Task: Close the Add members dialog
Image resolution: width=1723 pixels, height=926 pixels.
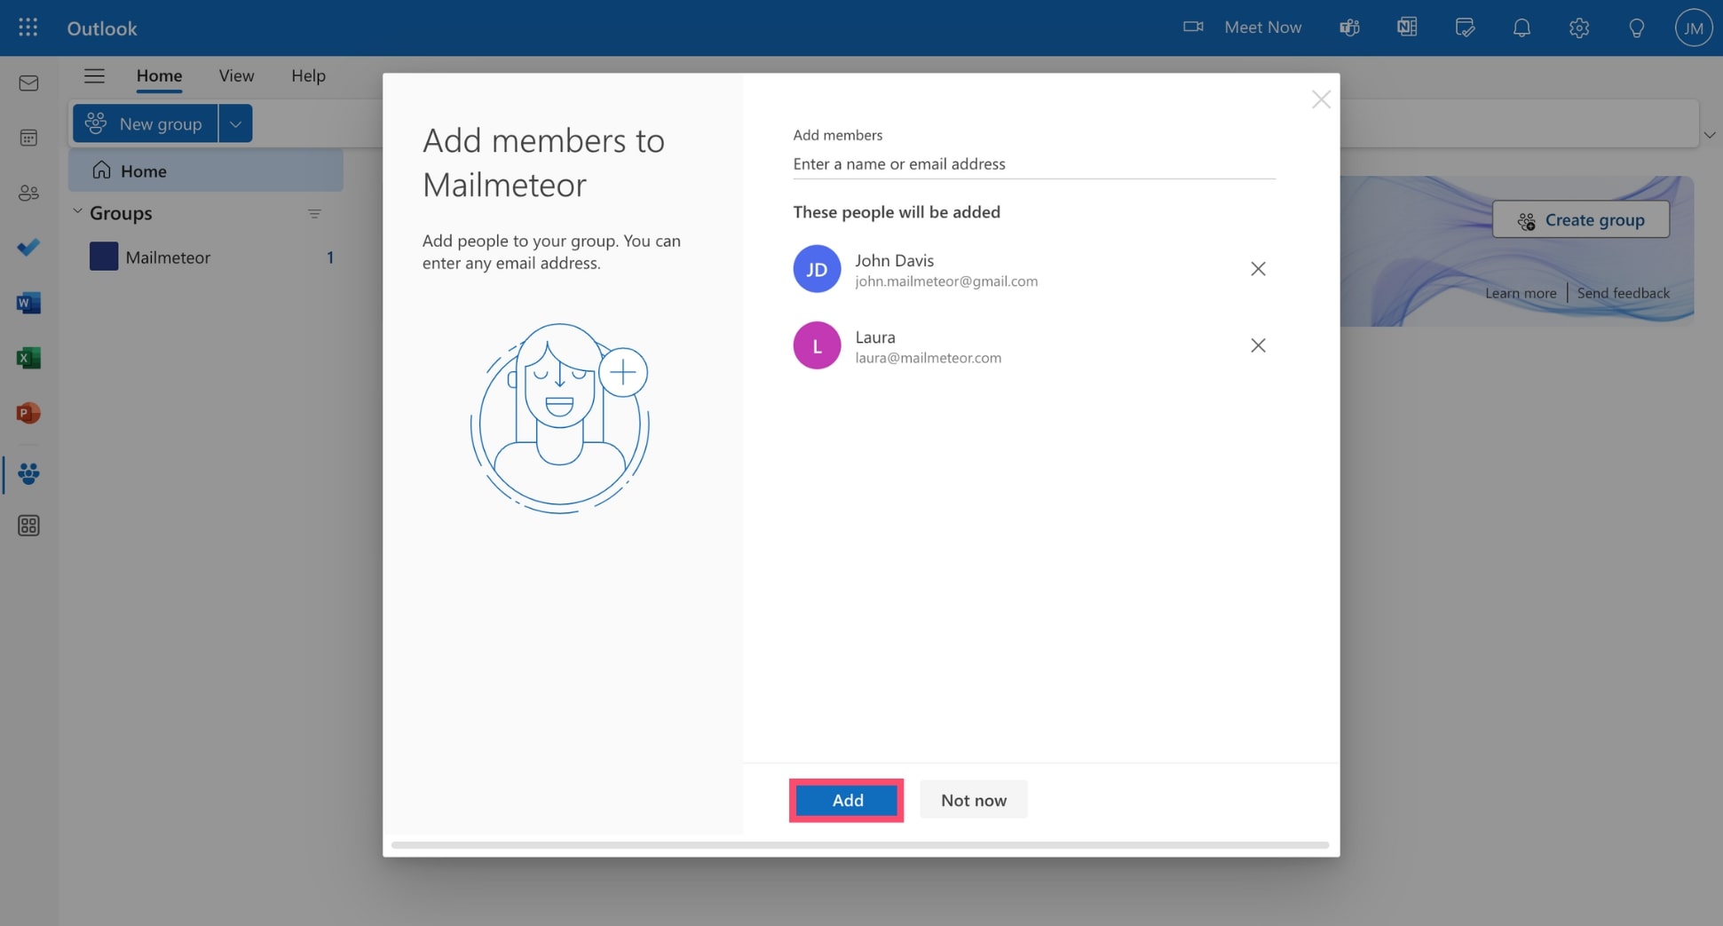Action: click(1321, 99)
